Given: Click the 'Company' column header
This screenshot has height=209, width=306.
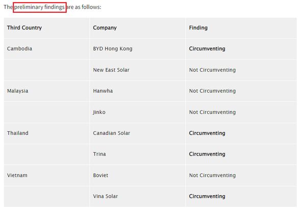Looking at the screenshot, I should coord(105,28).
